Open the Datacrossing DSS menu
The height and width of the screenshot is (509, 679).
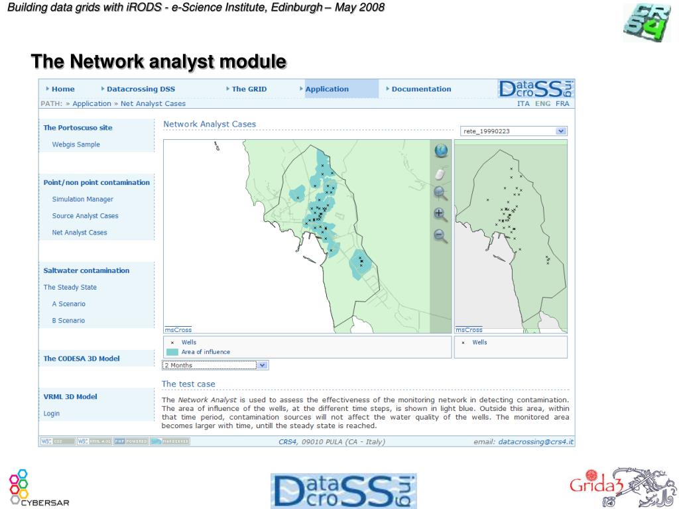(x=141, y=89)
